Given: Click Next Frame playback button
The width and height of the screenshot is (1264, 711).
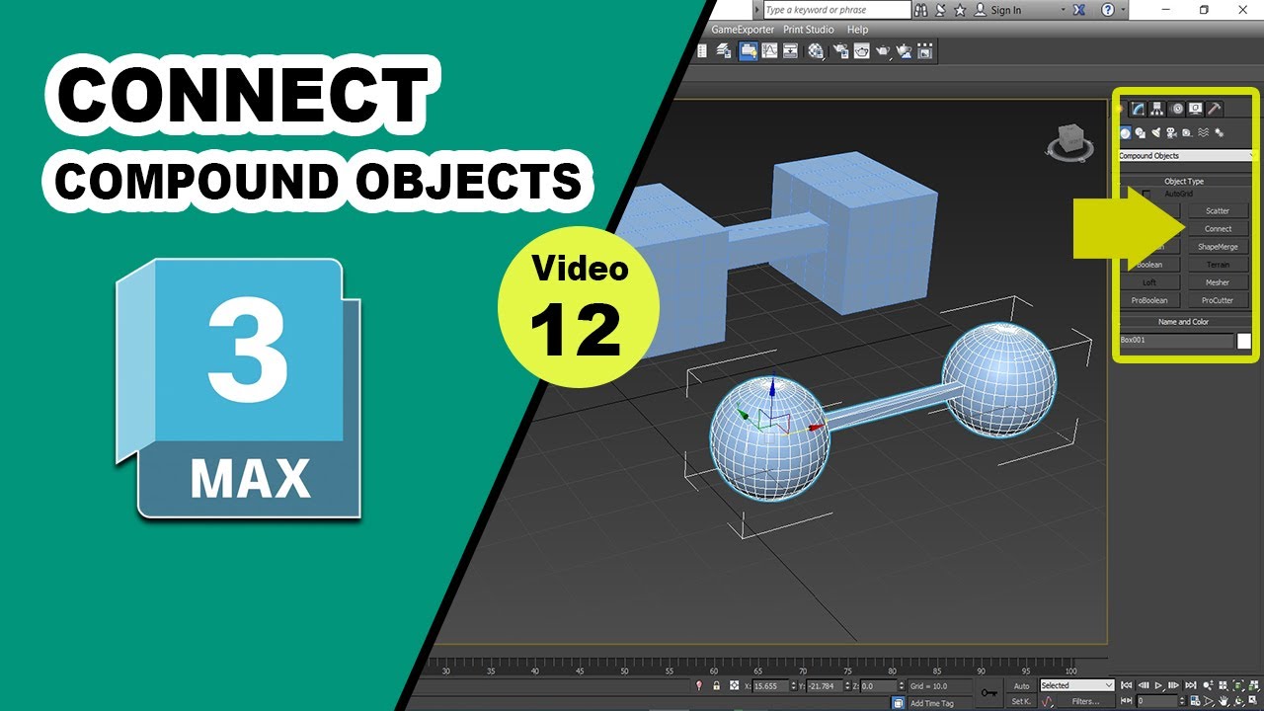Looking at the screenshot, I should tap(1174, 685).
